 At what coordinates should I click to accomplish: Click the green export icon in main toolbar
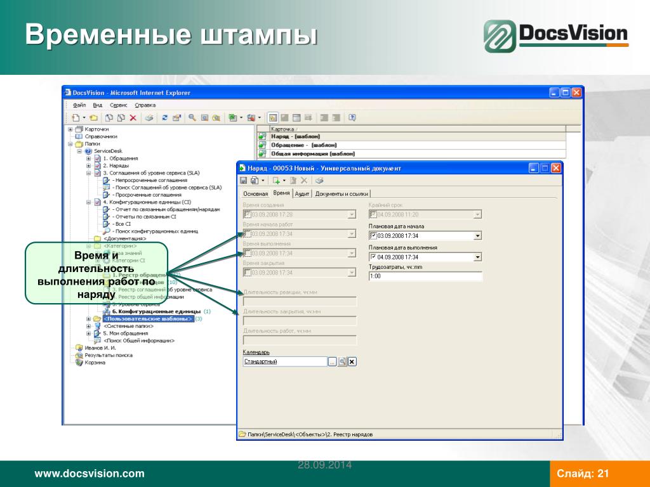232,118
